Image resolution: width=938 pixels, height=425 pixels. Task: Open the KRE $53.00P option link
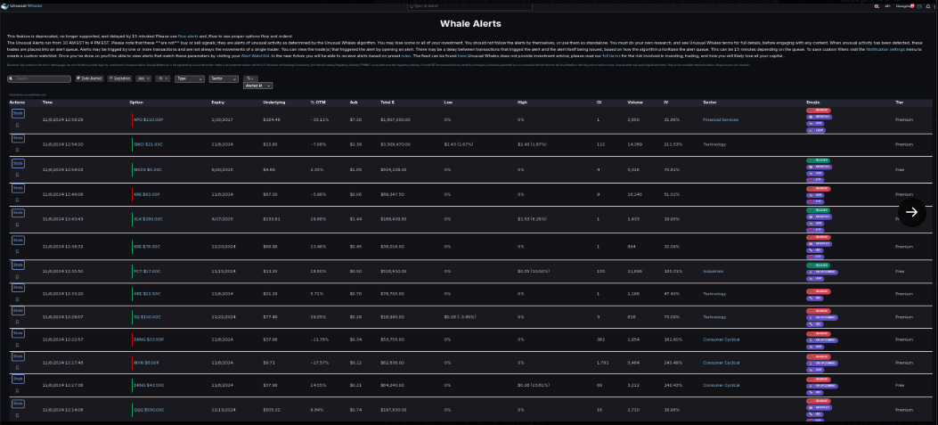pos(148,194)
